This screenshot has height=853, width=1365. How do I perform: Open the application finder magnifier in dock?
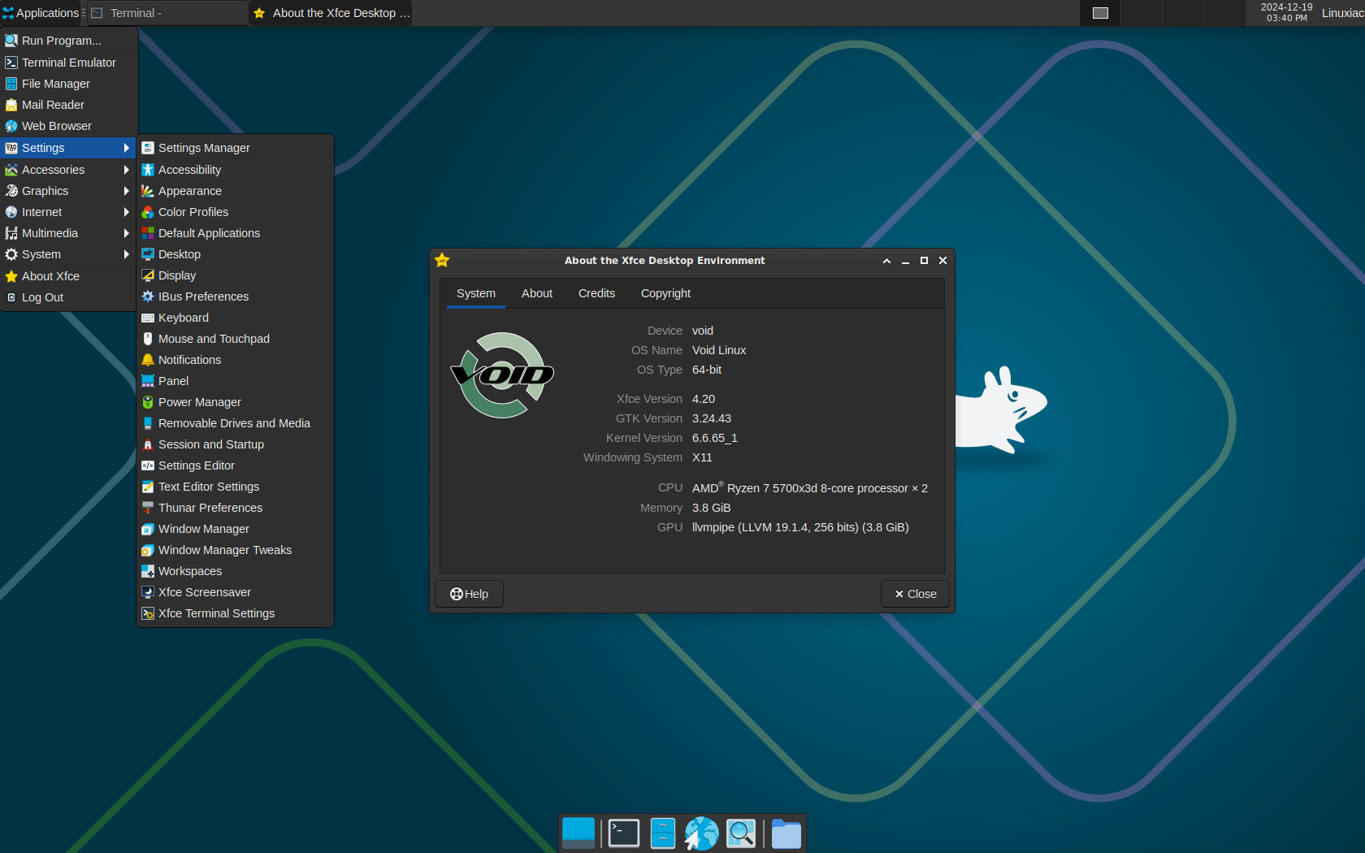[x=741, y=834]
